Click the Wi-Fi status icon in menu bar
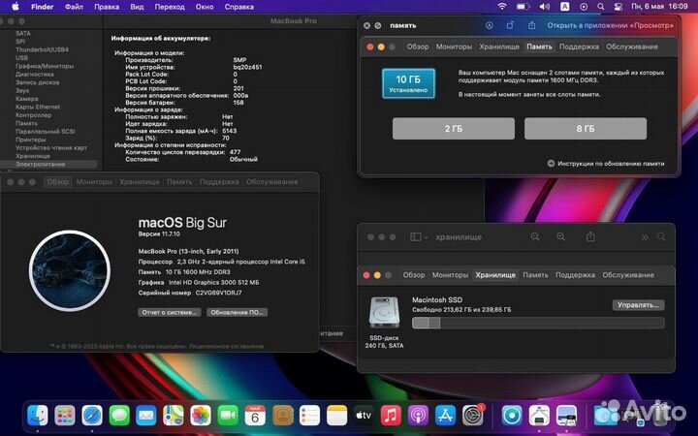Viewport: 698px width, 436px height. click(x=502, y=7)
